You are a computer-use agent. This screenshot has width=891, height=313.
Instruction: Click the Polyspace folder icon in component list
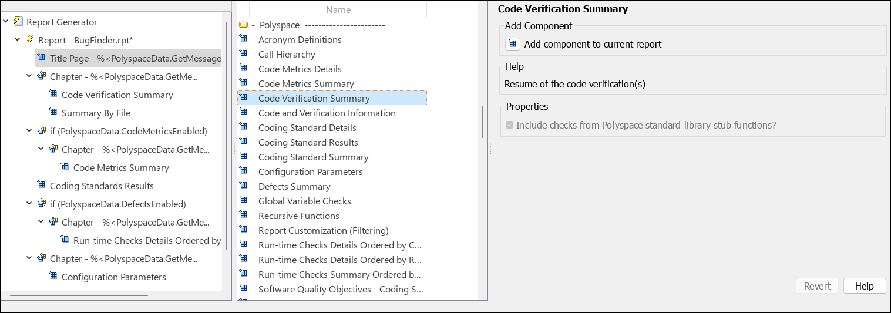pos(244,25)
